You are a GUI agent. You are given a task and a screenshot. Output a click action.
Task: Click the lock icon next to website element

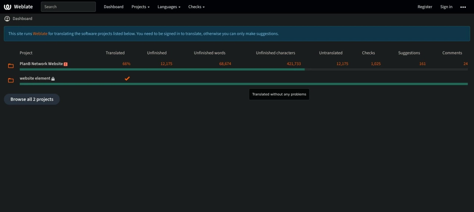[53, 79]
